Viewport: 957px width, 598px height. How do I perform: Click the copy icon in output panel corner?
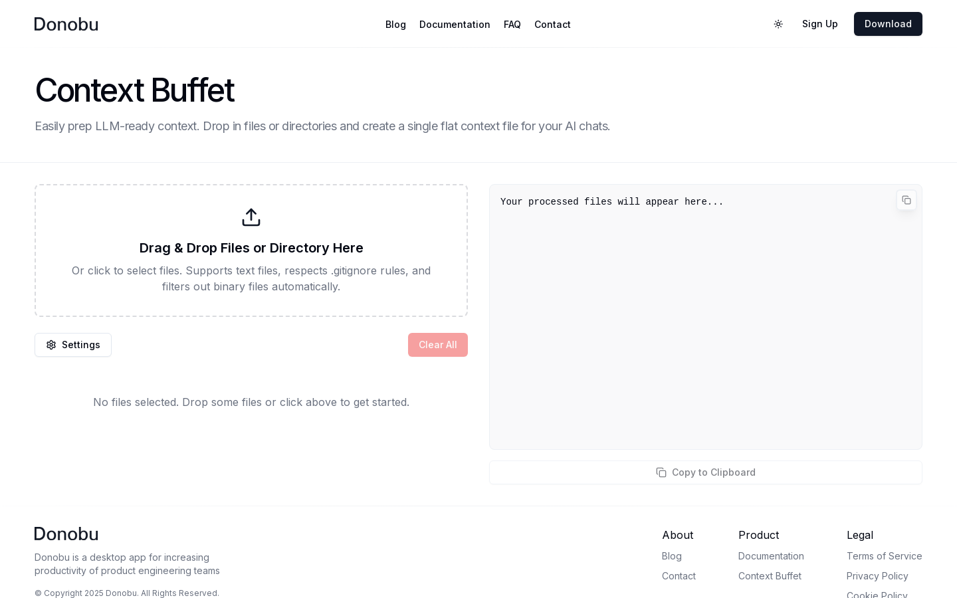(906, 200)
